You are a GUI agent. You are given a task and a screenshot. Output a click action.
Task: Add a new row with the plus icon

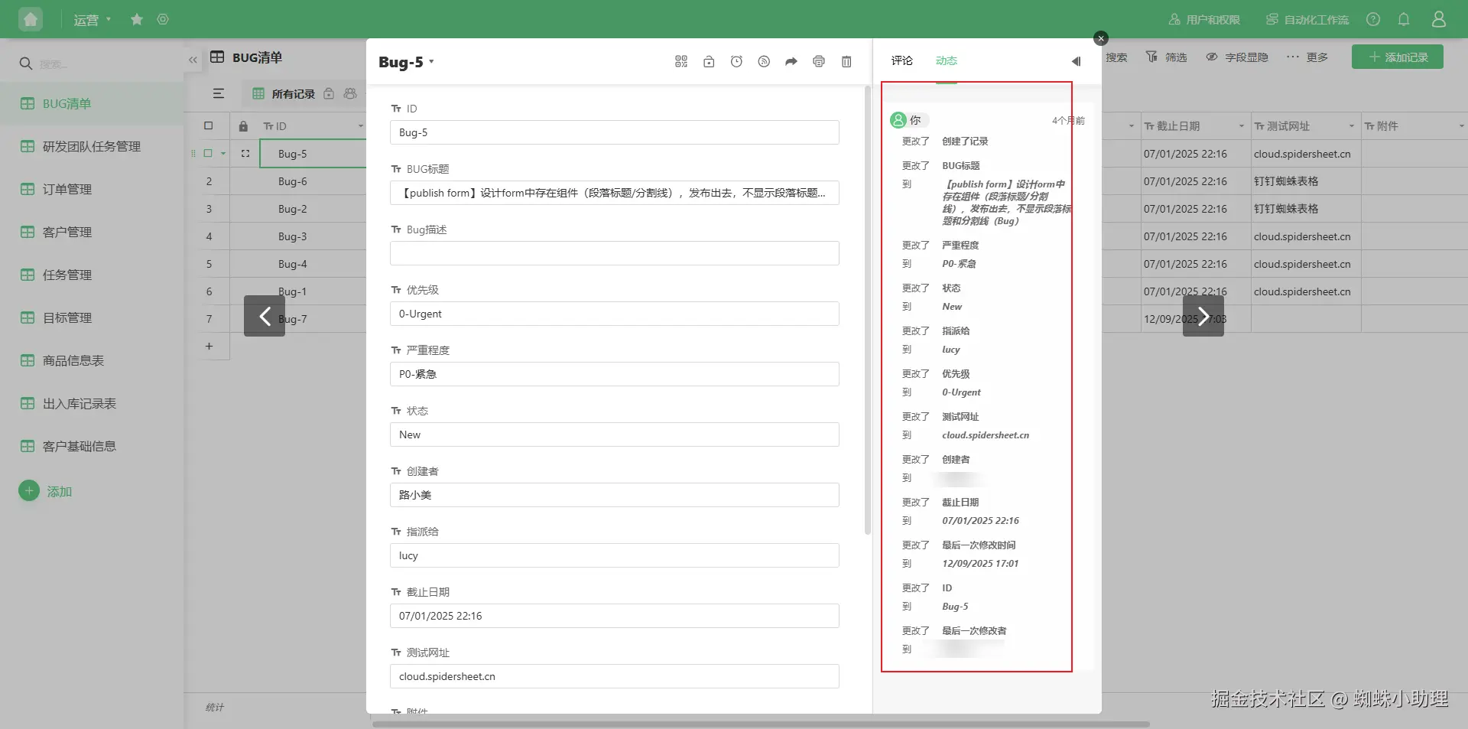tap(209, 347)
